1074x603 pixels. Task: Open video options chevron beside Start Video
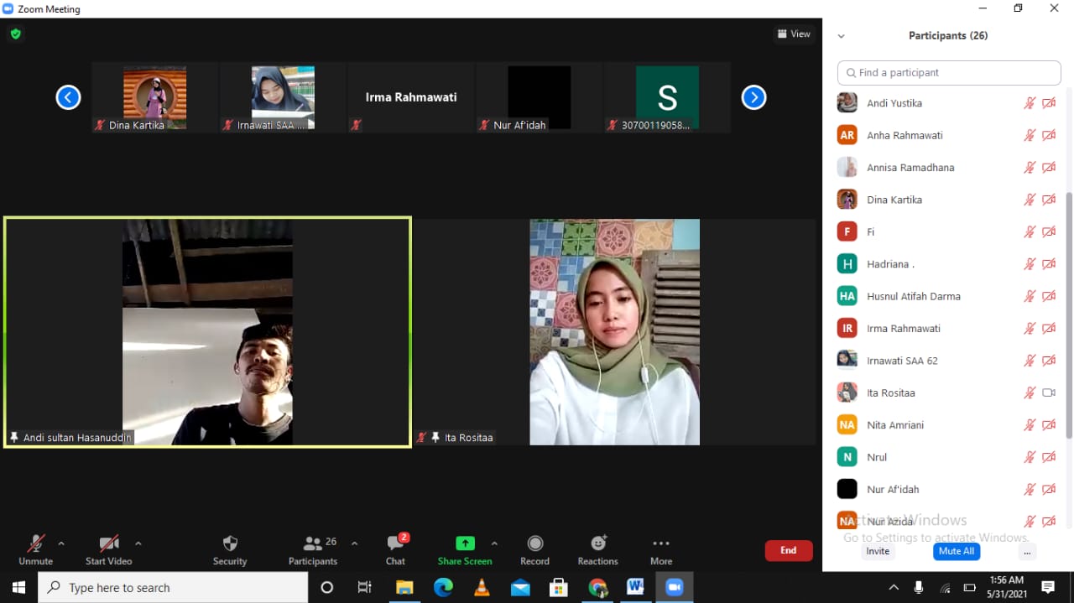click(x=138, y=543)
